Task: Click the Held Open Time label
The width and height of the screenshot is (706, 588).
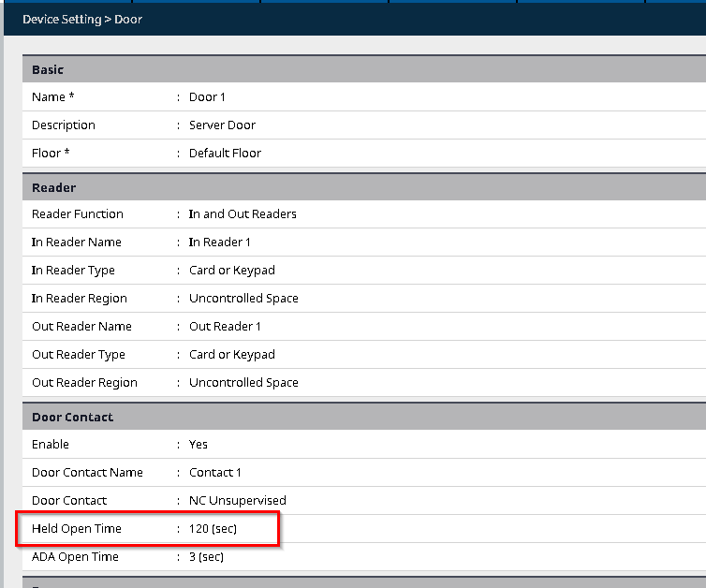Action: coord(77,529)
